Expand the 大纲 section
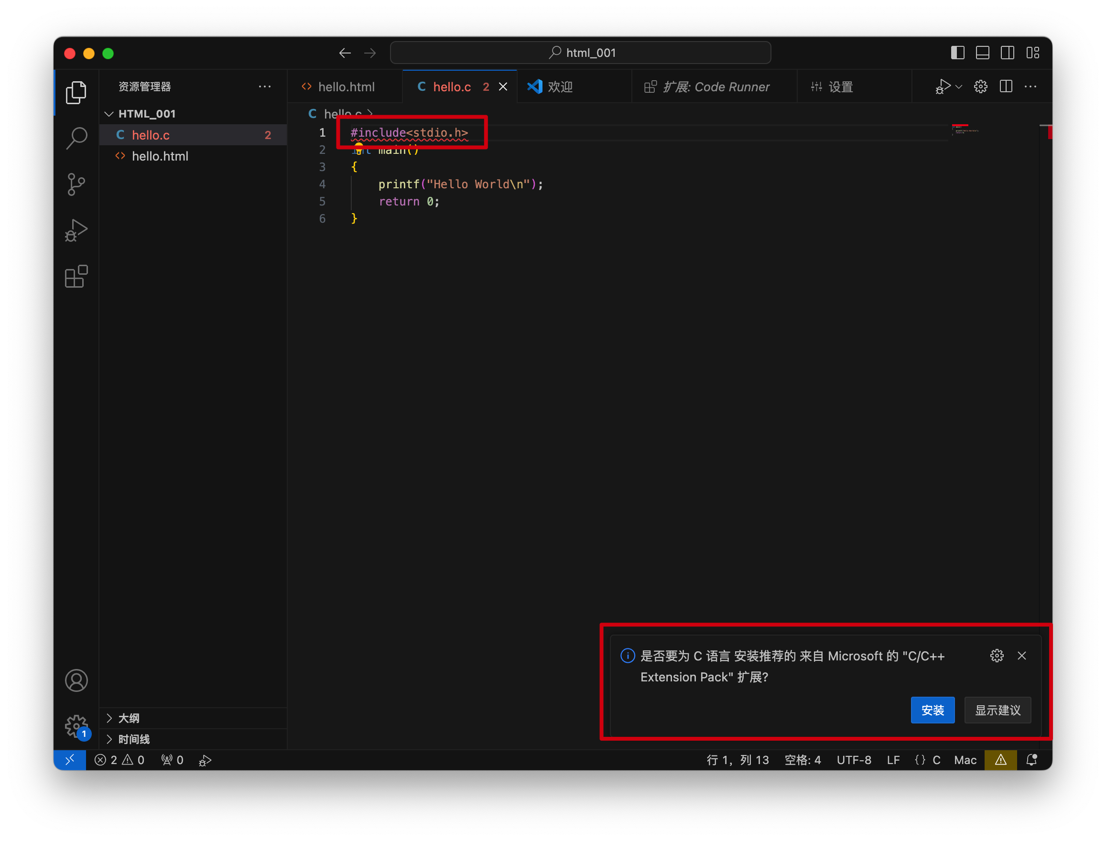This screenshot has width=1106, height=841. point(193,718)
